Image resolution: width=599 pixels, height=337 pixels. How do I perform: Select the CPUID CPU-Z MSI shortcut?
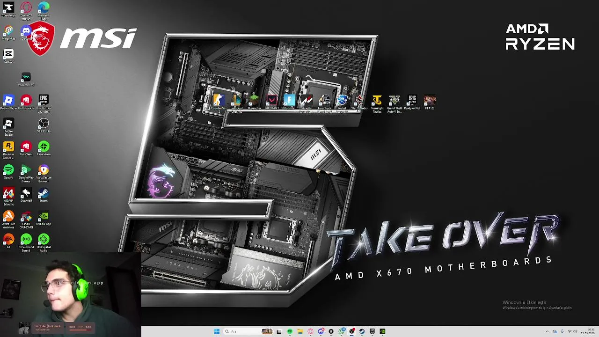26,220
